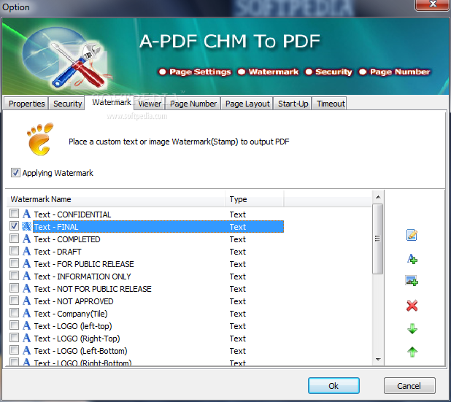This screenshot has width=451, height=402.
Task: Click the red X delete watermark icon
Action: click(412, 306)
